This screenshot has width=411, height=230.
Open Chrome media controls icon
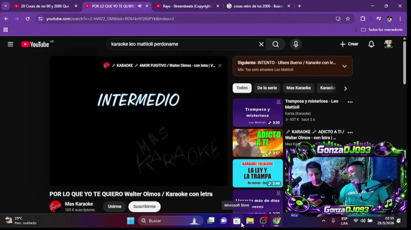pyautogui.click(x=379, y=19)
